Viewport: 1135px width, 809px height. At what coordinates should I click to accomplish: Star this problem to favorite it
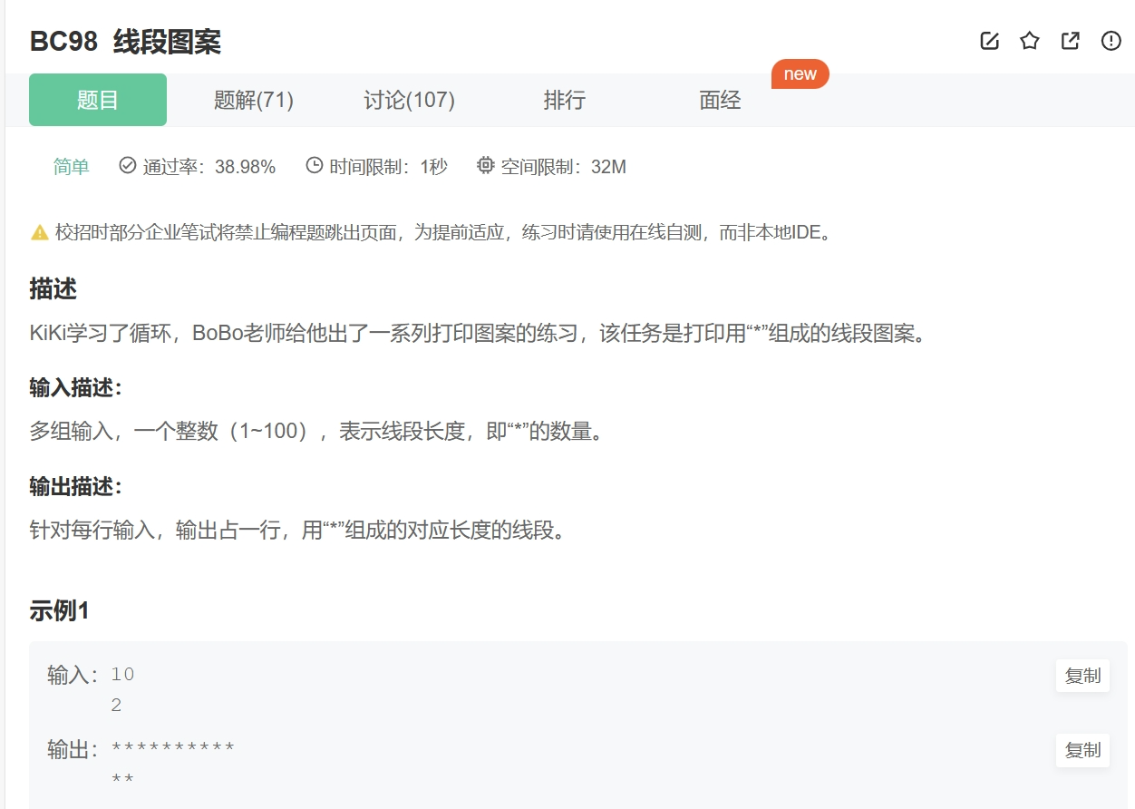1029,41
